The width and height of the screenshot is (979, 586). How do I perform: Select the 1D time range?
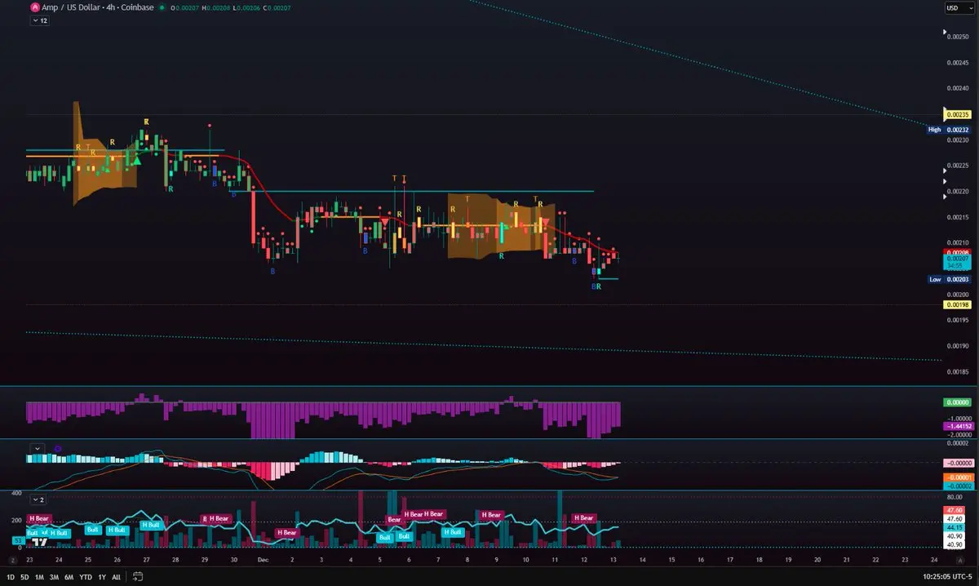11,577
